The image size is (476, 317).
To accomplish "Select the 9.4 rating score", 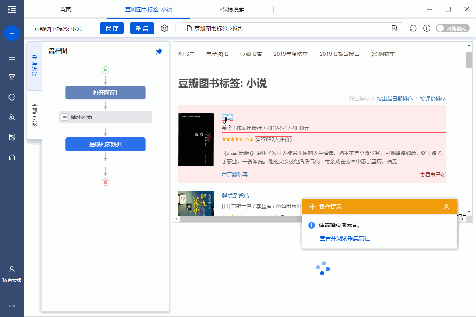I will [x=250, y=139].
